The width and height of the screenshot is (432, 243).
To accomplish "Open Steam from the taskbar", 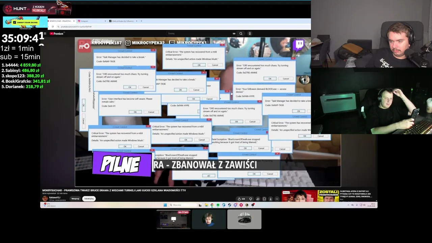I will point(230,205).
